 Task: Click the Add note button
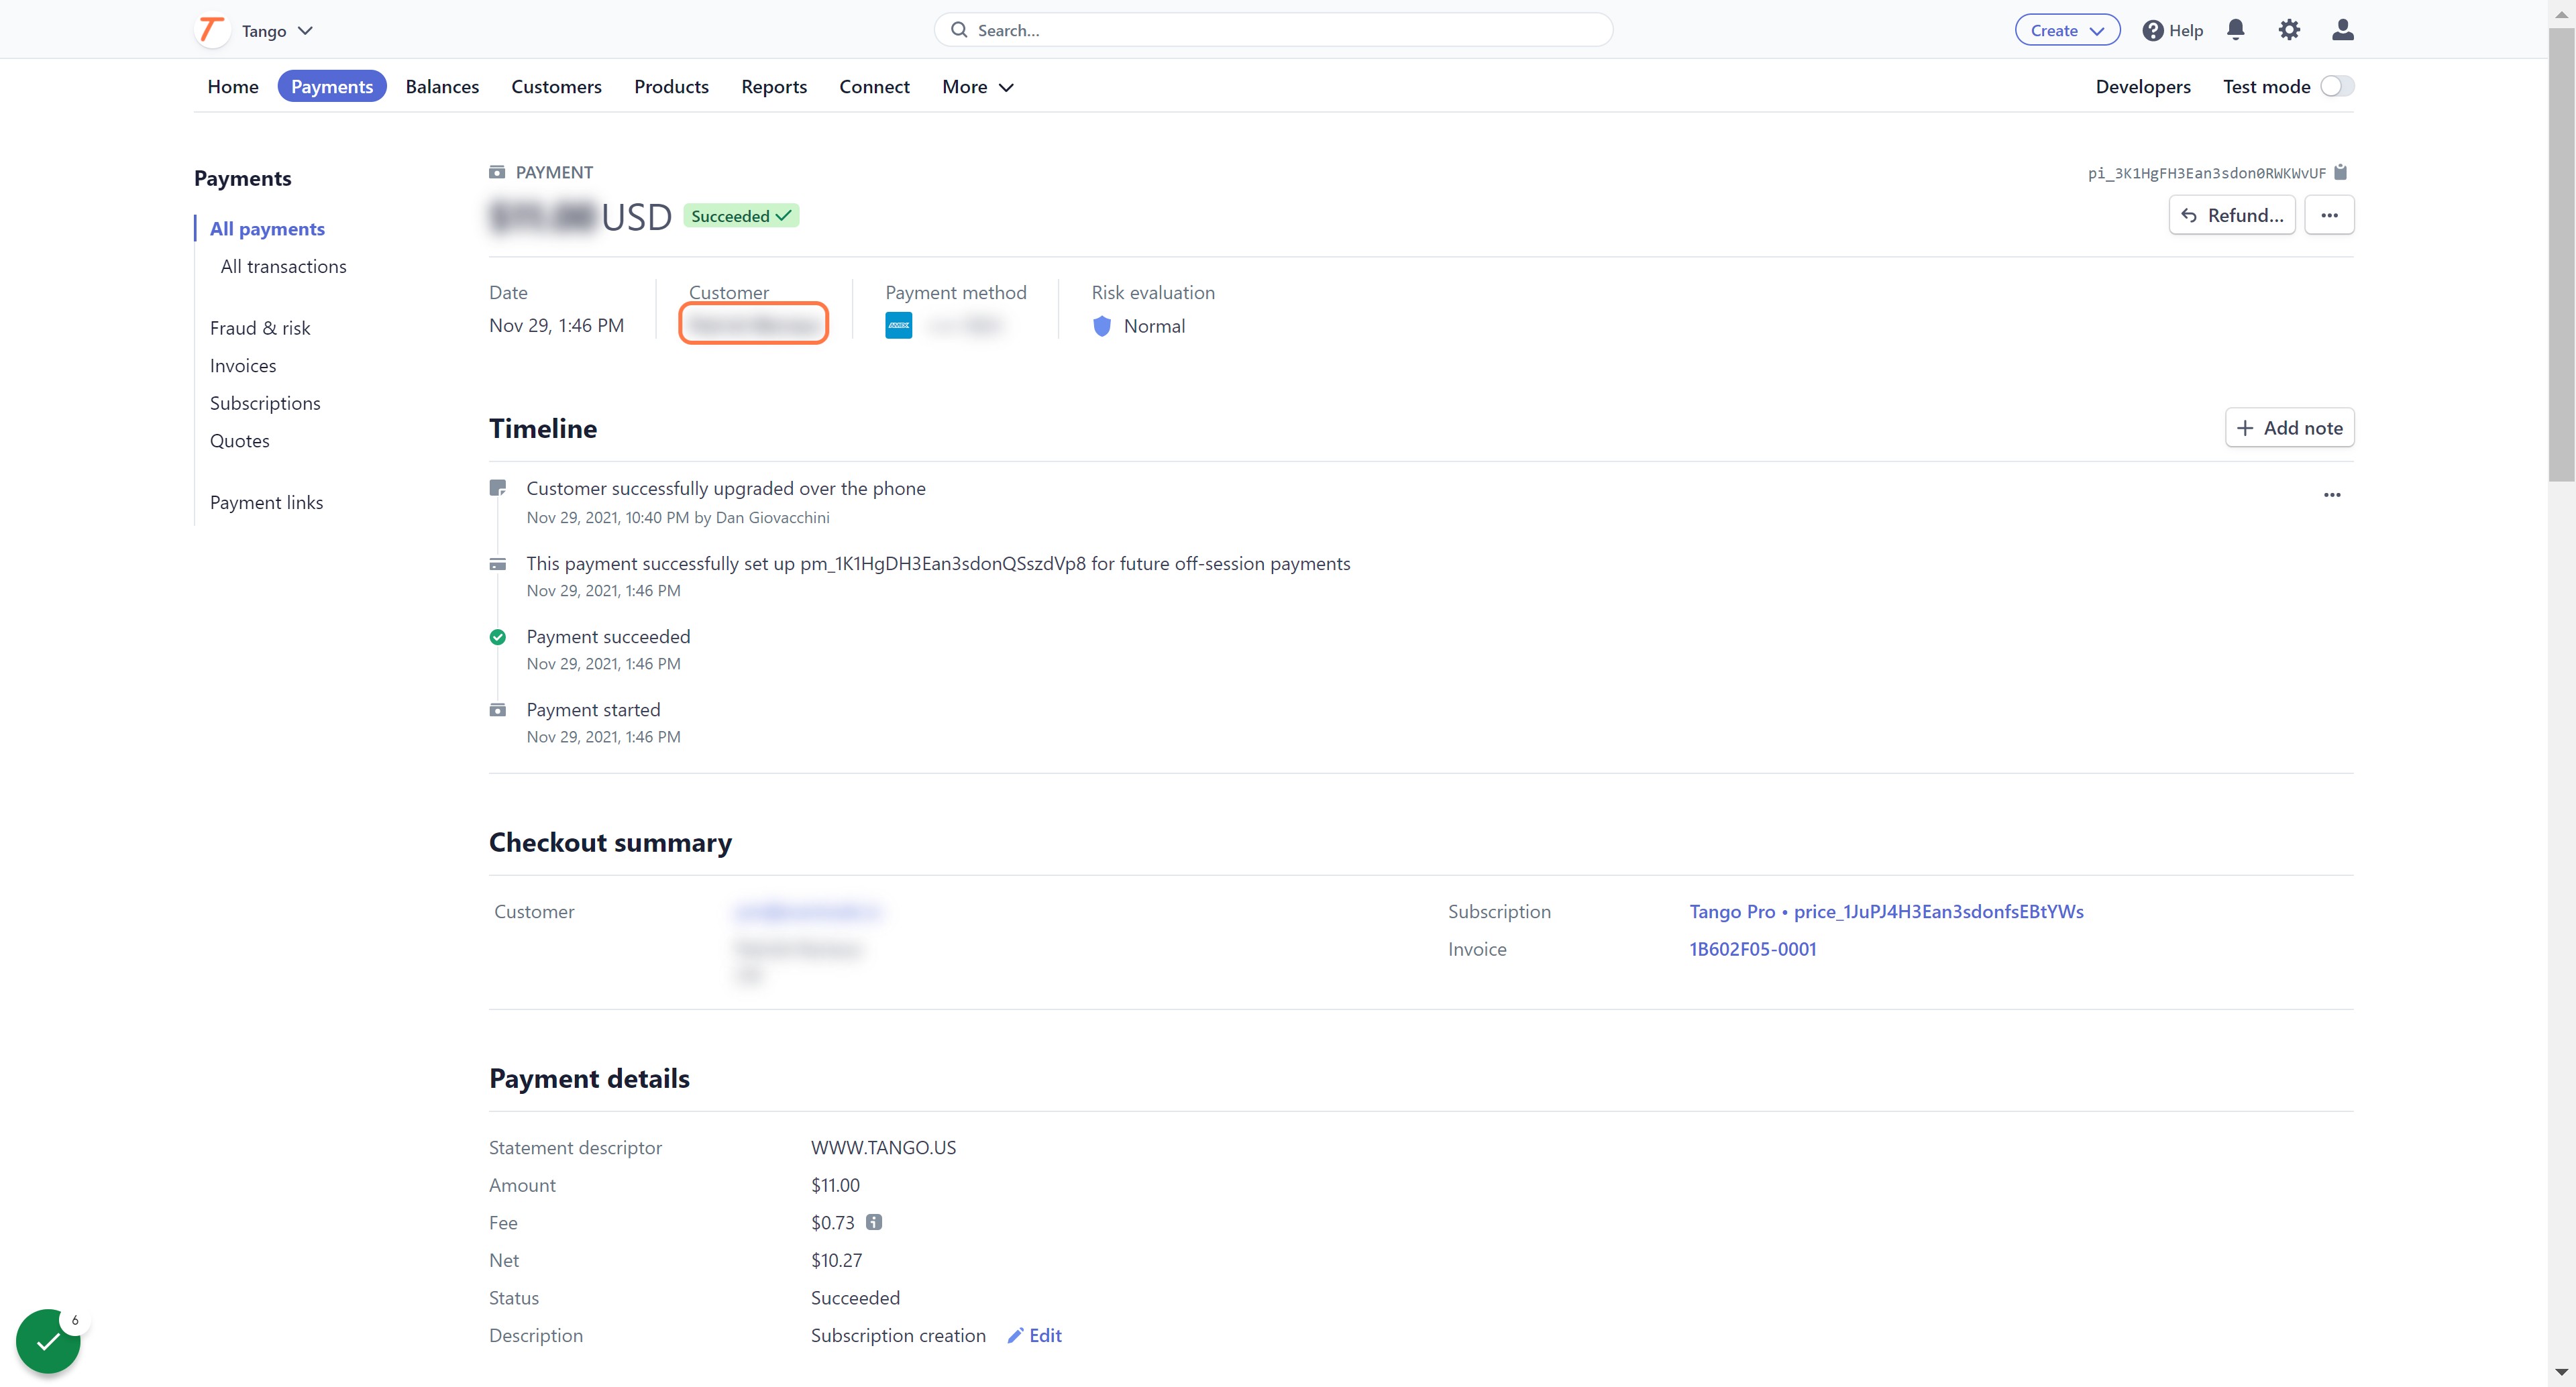[x=2289, y=428]
